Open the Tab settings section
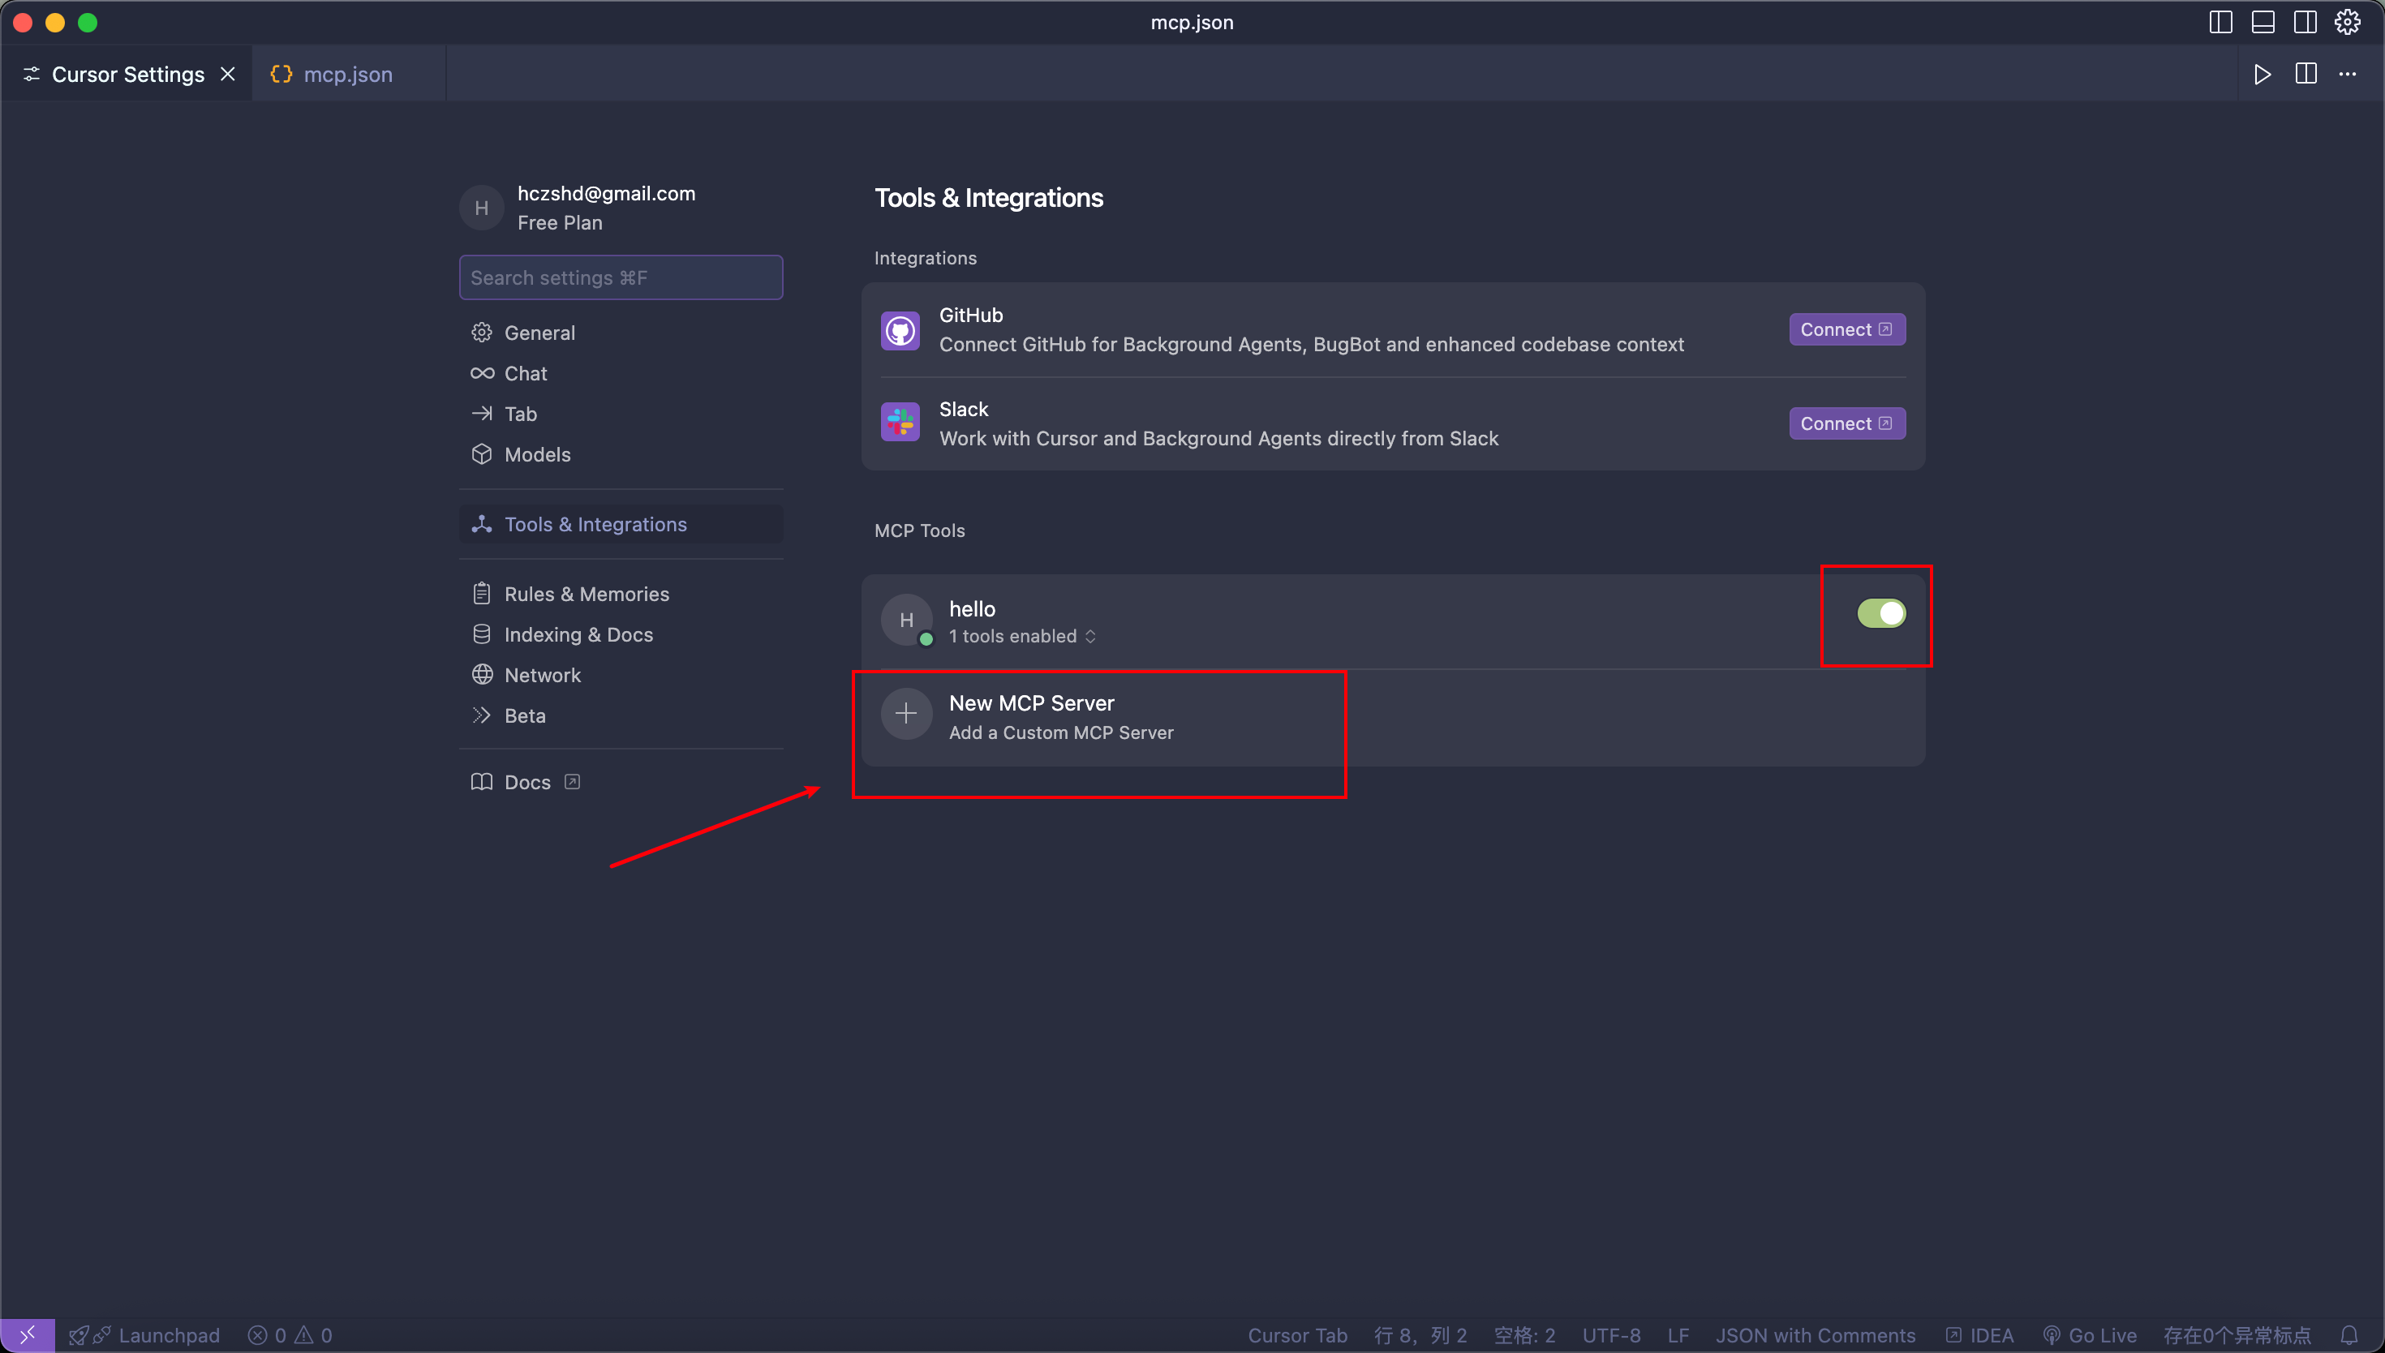This screenshot has width=2385, height=1353. point(621,414)
